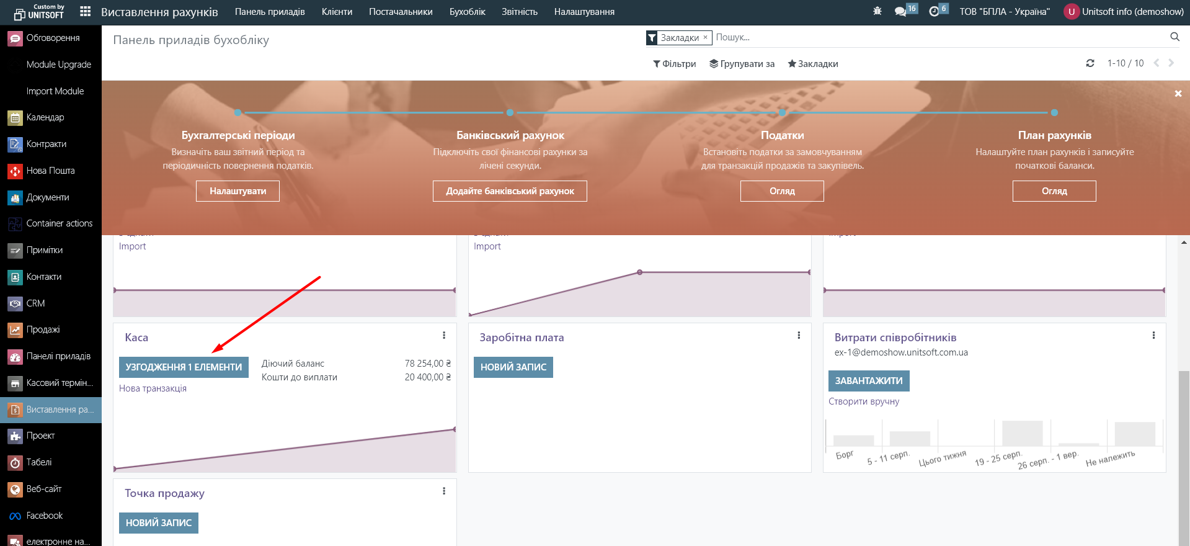Click Узгодження 1 елементи button
Viewport: 1190px width, 546px height.
coord(184,367)
